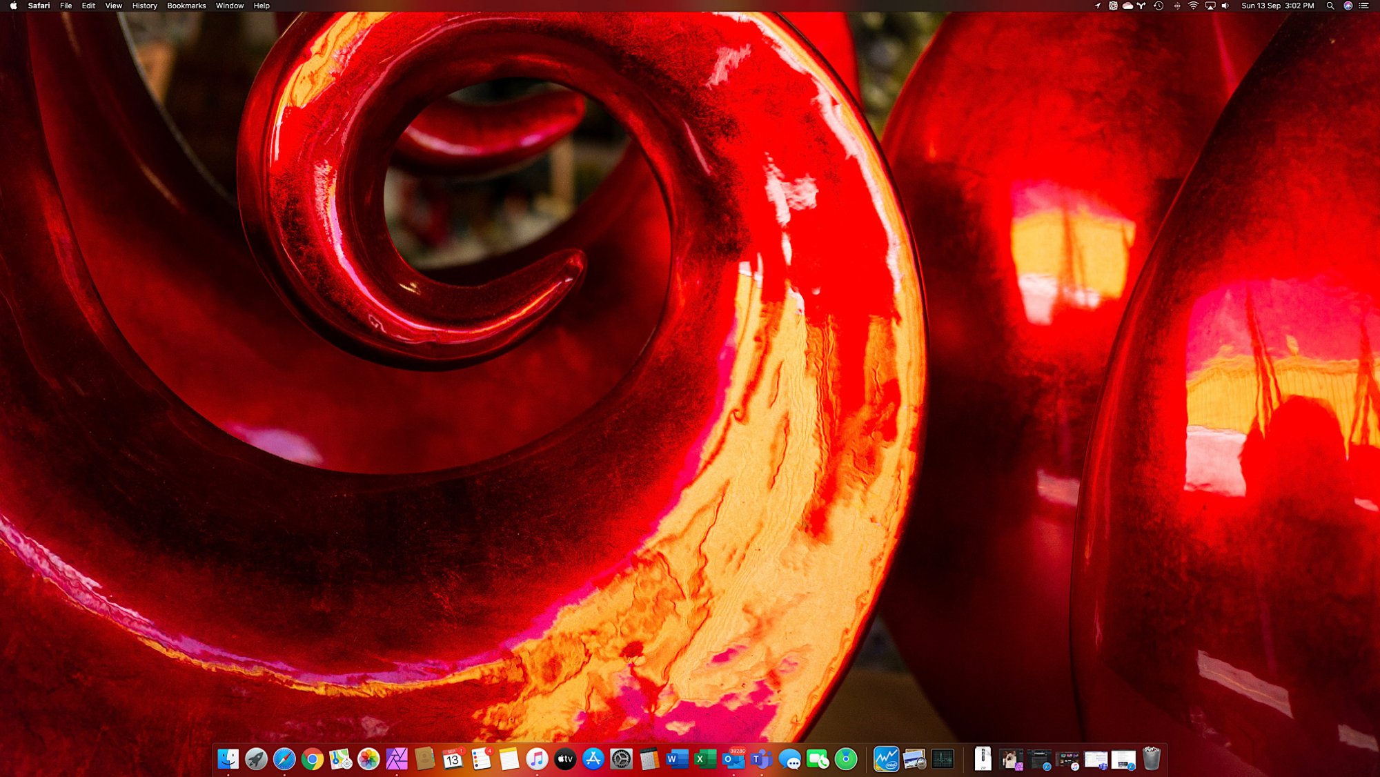Open Safari compass icon in Dock
Viewport: 1380px width, 777px height.
284,759
